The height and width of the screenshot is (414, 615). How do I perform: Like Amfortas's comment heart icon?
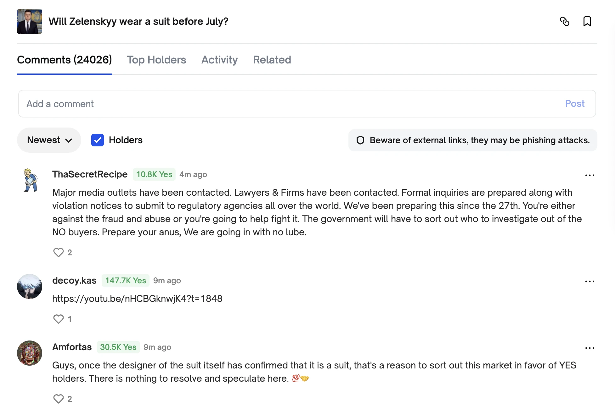pyautogui.click(x=59, y=399)
